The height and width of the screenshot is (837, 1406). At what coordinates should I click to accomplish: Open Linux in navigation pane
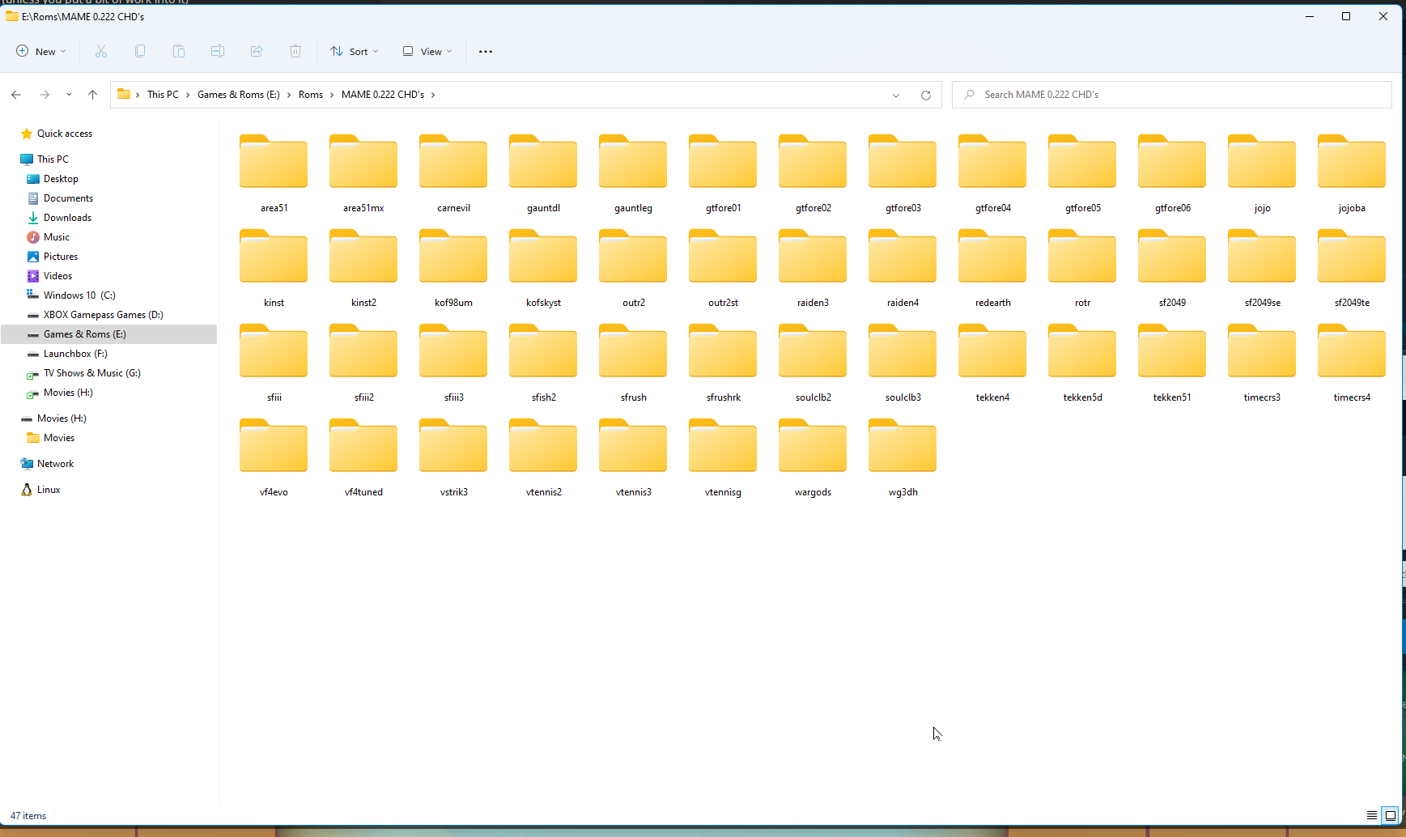[x=40, y=490]
